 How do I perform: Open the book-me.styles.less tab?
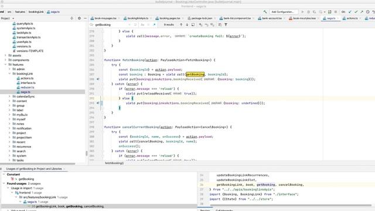pos(304,18)
